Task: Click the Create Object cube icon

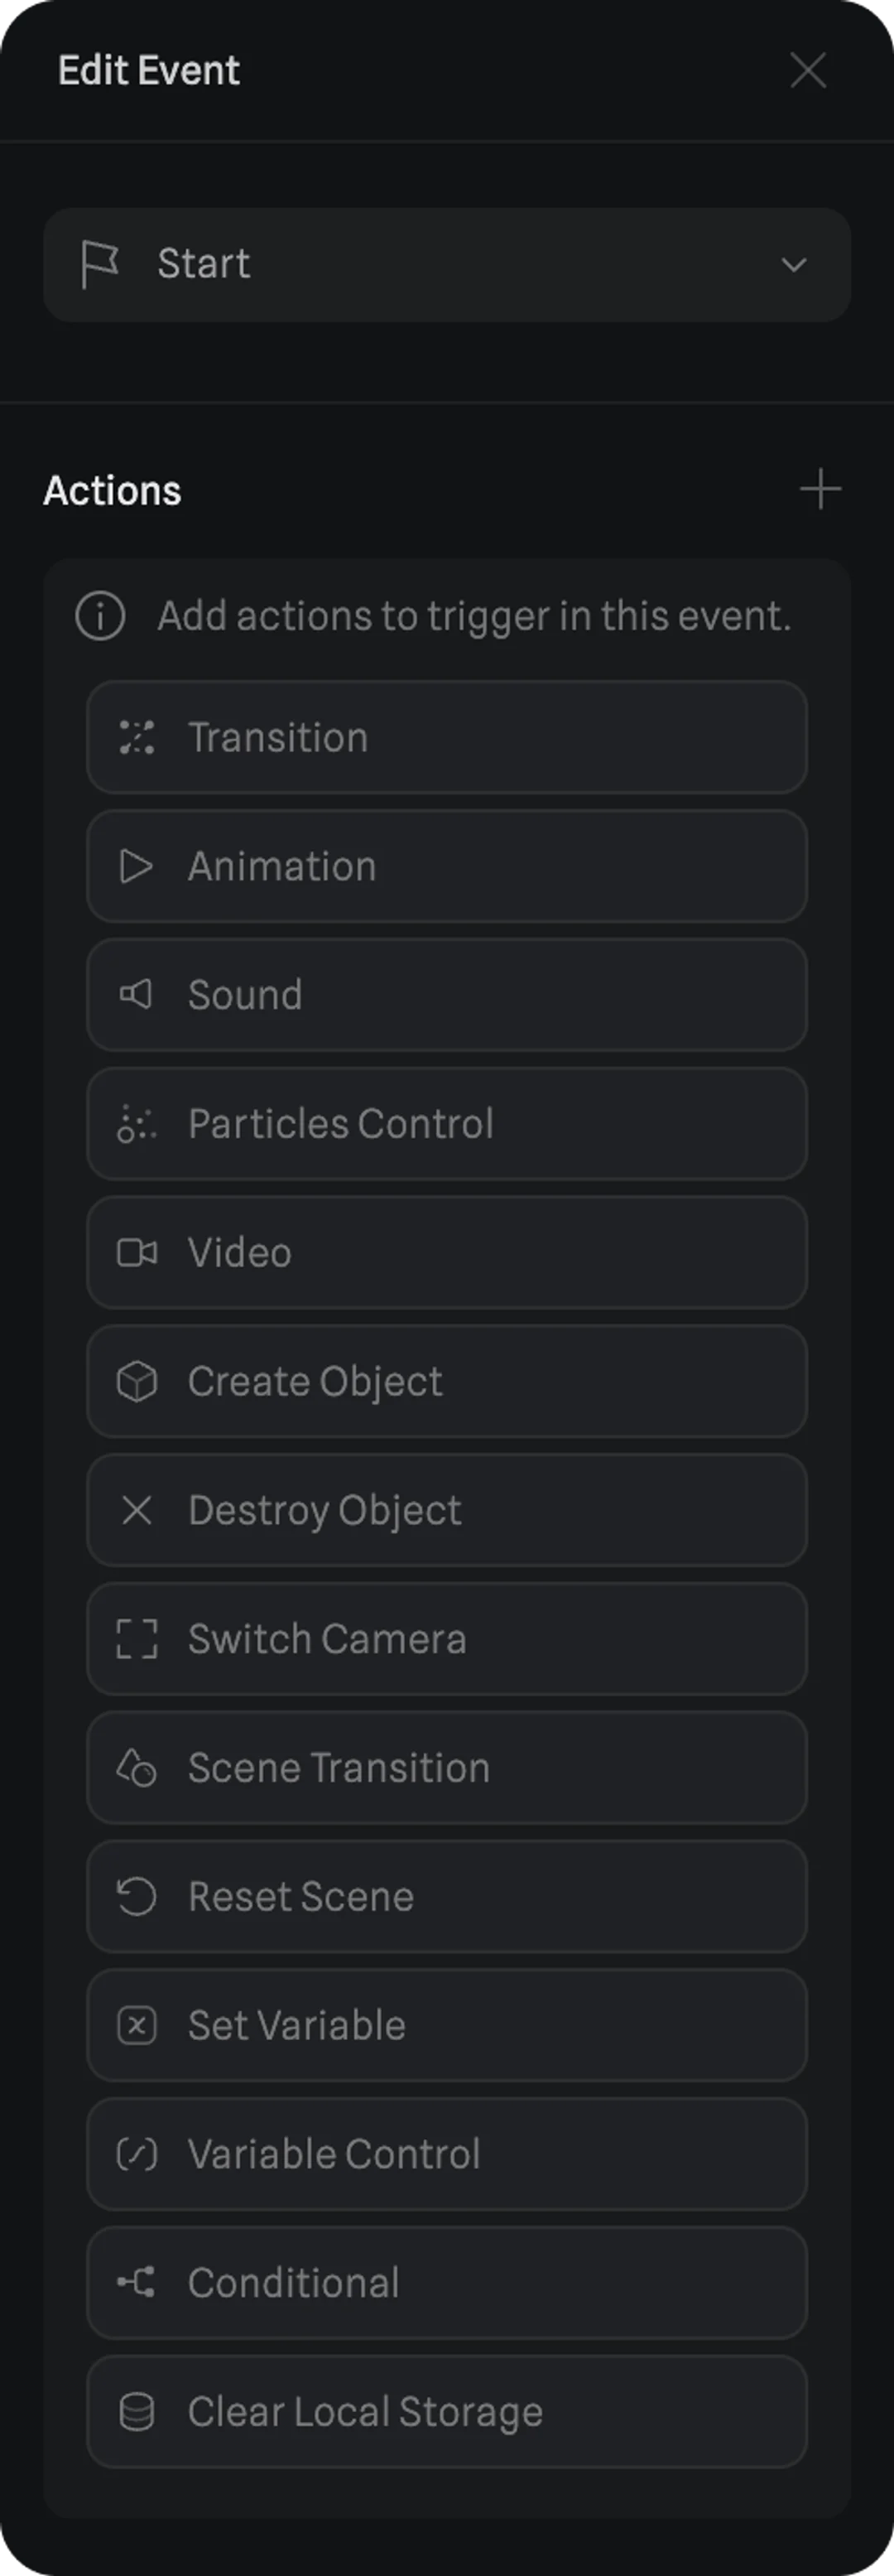Action: [137, 1381]
